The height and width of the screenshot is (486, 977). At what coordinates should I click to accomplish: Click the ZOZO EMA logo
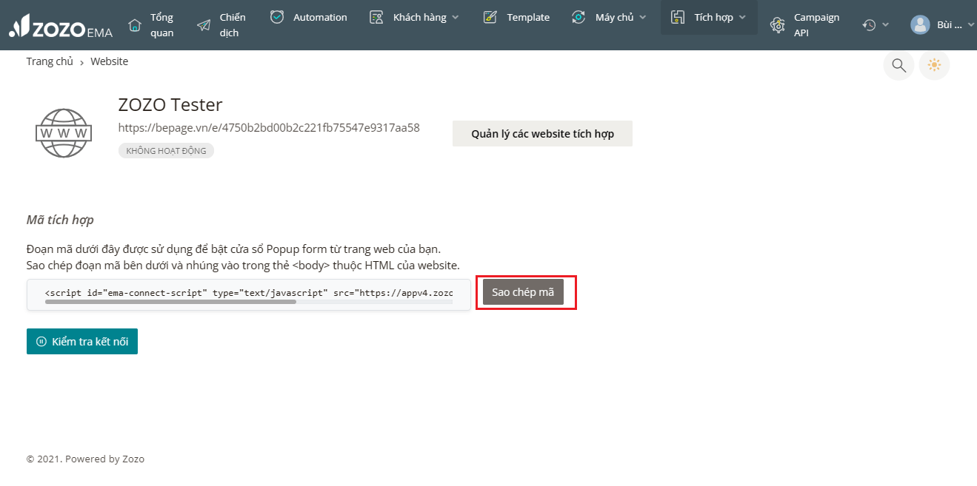61,26
